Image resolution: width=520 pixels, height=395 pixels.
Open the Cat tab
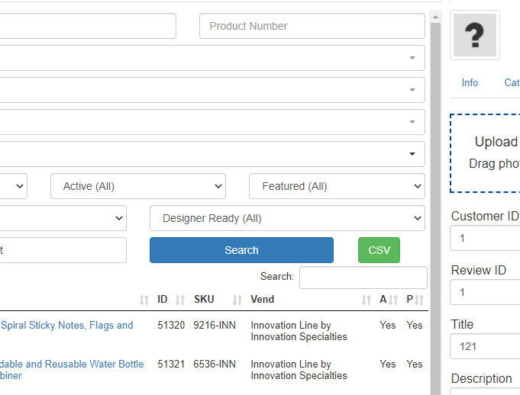click(512, 82)
